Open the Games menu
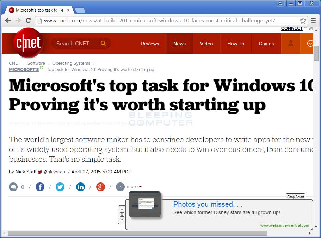This screenshot has height=238, width=321. (x=266, y=44)
